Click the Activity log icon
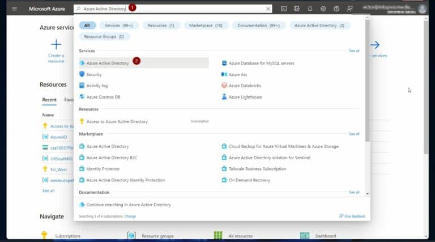 pos(82,85)
